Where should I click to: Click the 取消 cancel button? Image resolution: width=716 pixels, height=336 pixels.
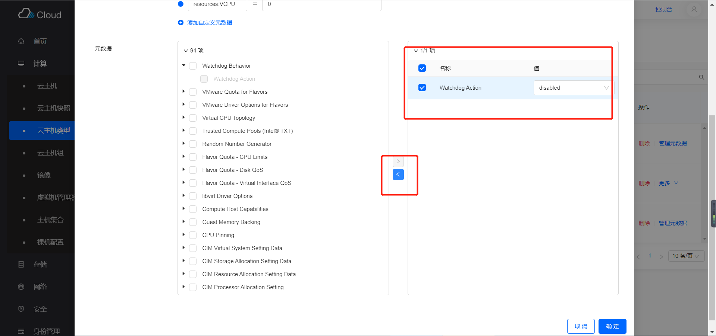click(x=581, y=326)
